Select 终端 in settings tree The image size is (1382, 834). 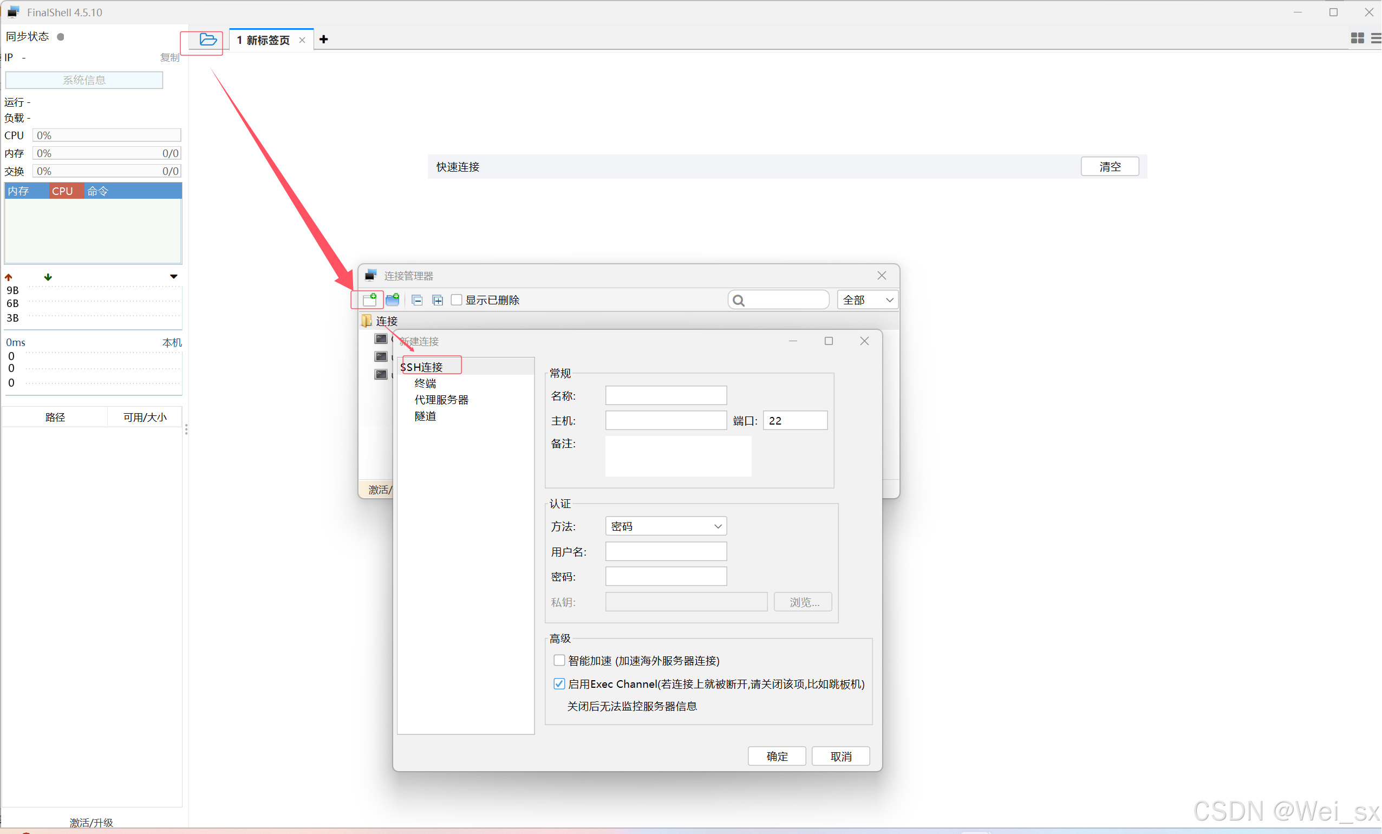[x=425, y=383]
